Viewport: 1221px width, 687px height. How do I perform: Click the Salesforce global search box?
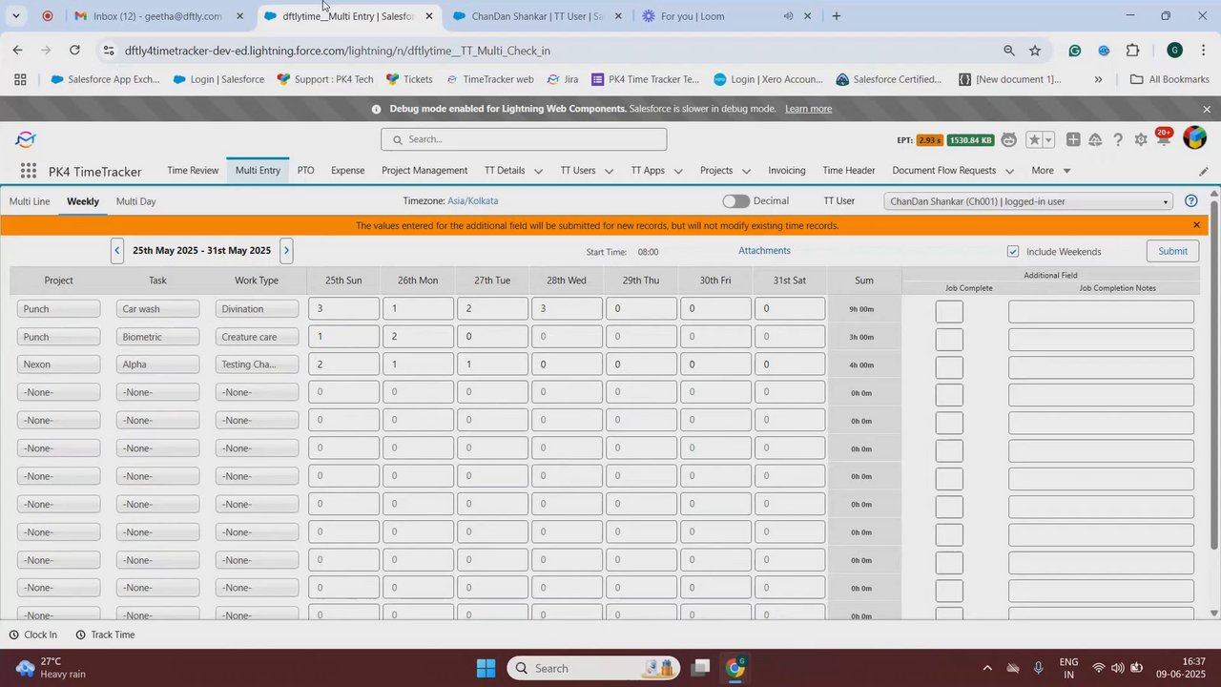click(524, 139)
